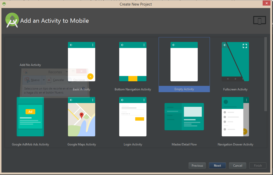The image size is (273, 175).
Task: Choose the Basic Activity template
Action: [x=81, y=62]
